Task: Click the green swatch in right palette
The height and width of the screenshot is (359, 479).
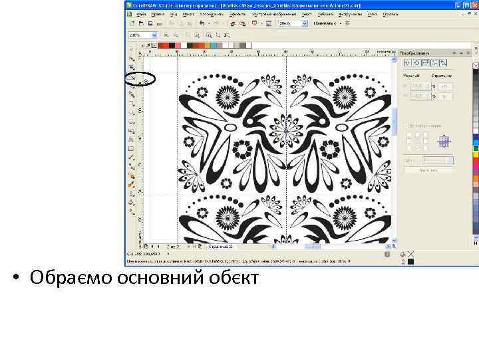Action: point(476,149)
